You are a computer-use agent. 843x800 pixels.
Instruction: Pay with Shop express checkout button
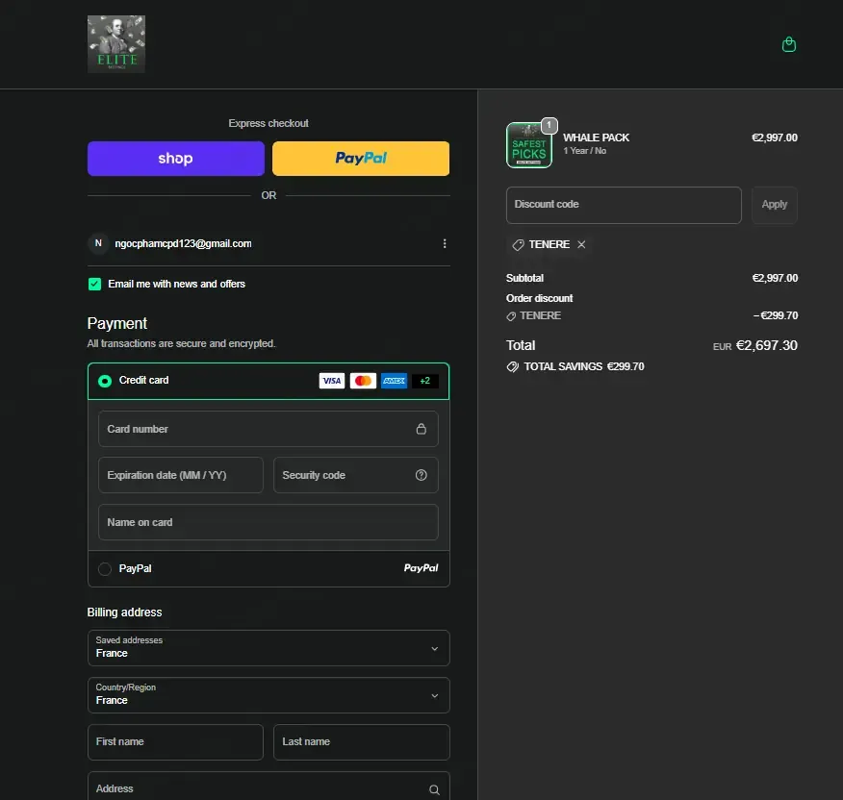point(176,159)
